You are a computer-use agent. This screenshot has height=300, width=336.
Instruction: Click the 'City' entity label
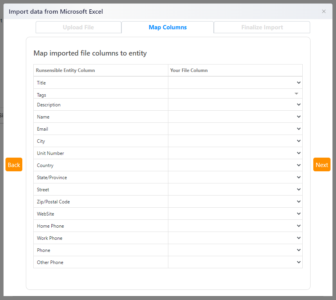(41, 141)
